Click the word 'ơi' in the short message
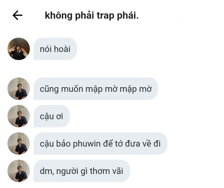 point(59,116)
